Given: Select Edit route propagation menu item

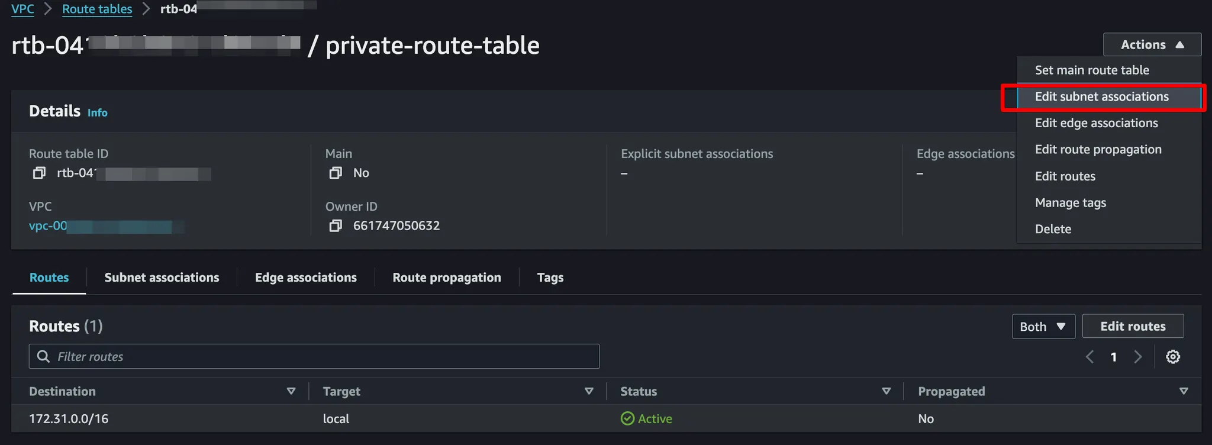Looking at the screenshot, I should [x=1098, y=150].
